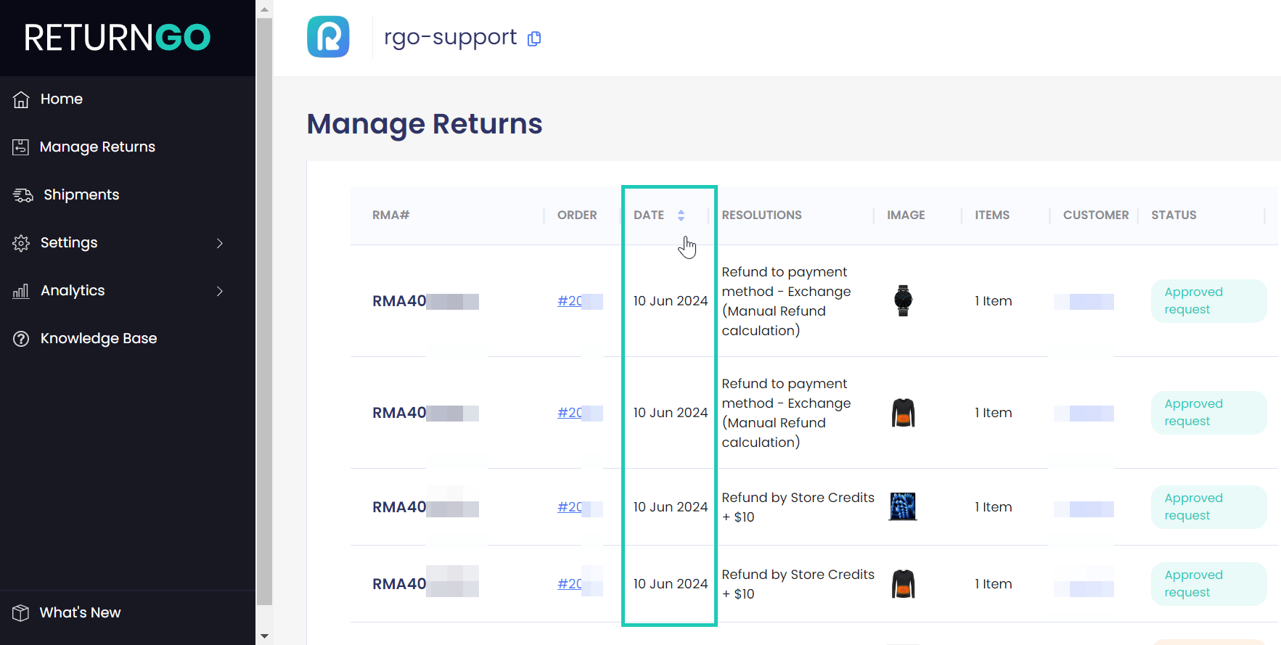Click the Approved request status badge
The width and height of the screenshot is (1281, 645).
[1208, 300]
